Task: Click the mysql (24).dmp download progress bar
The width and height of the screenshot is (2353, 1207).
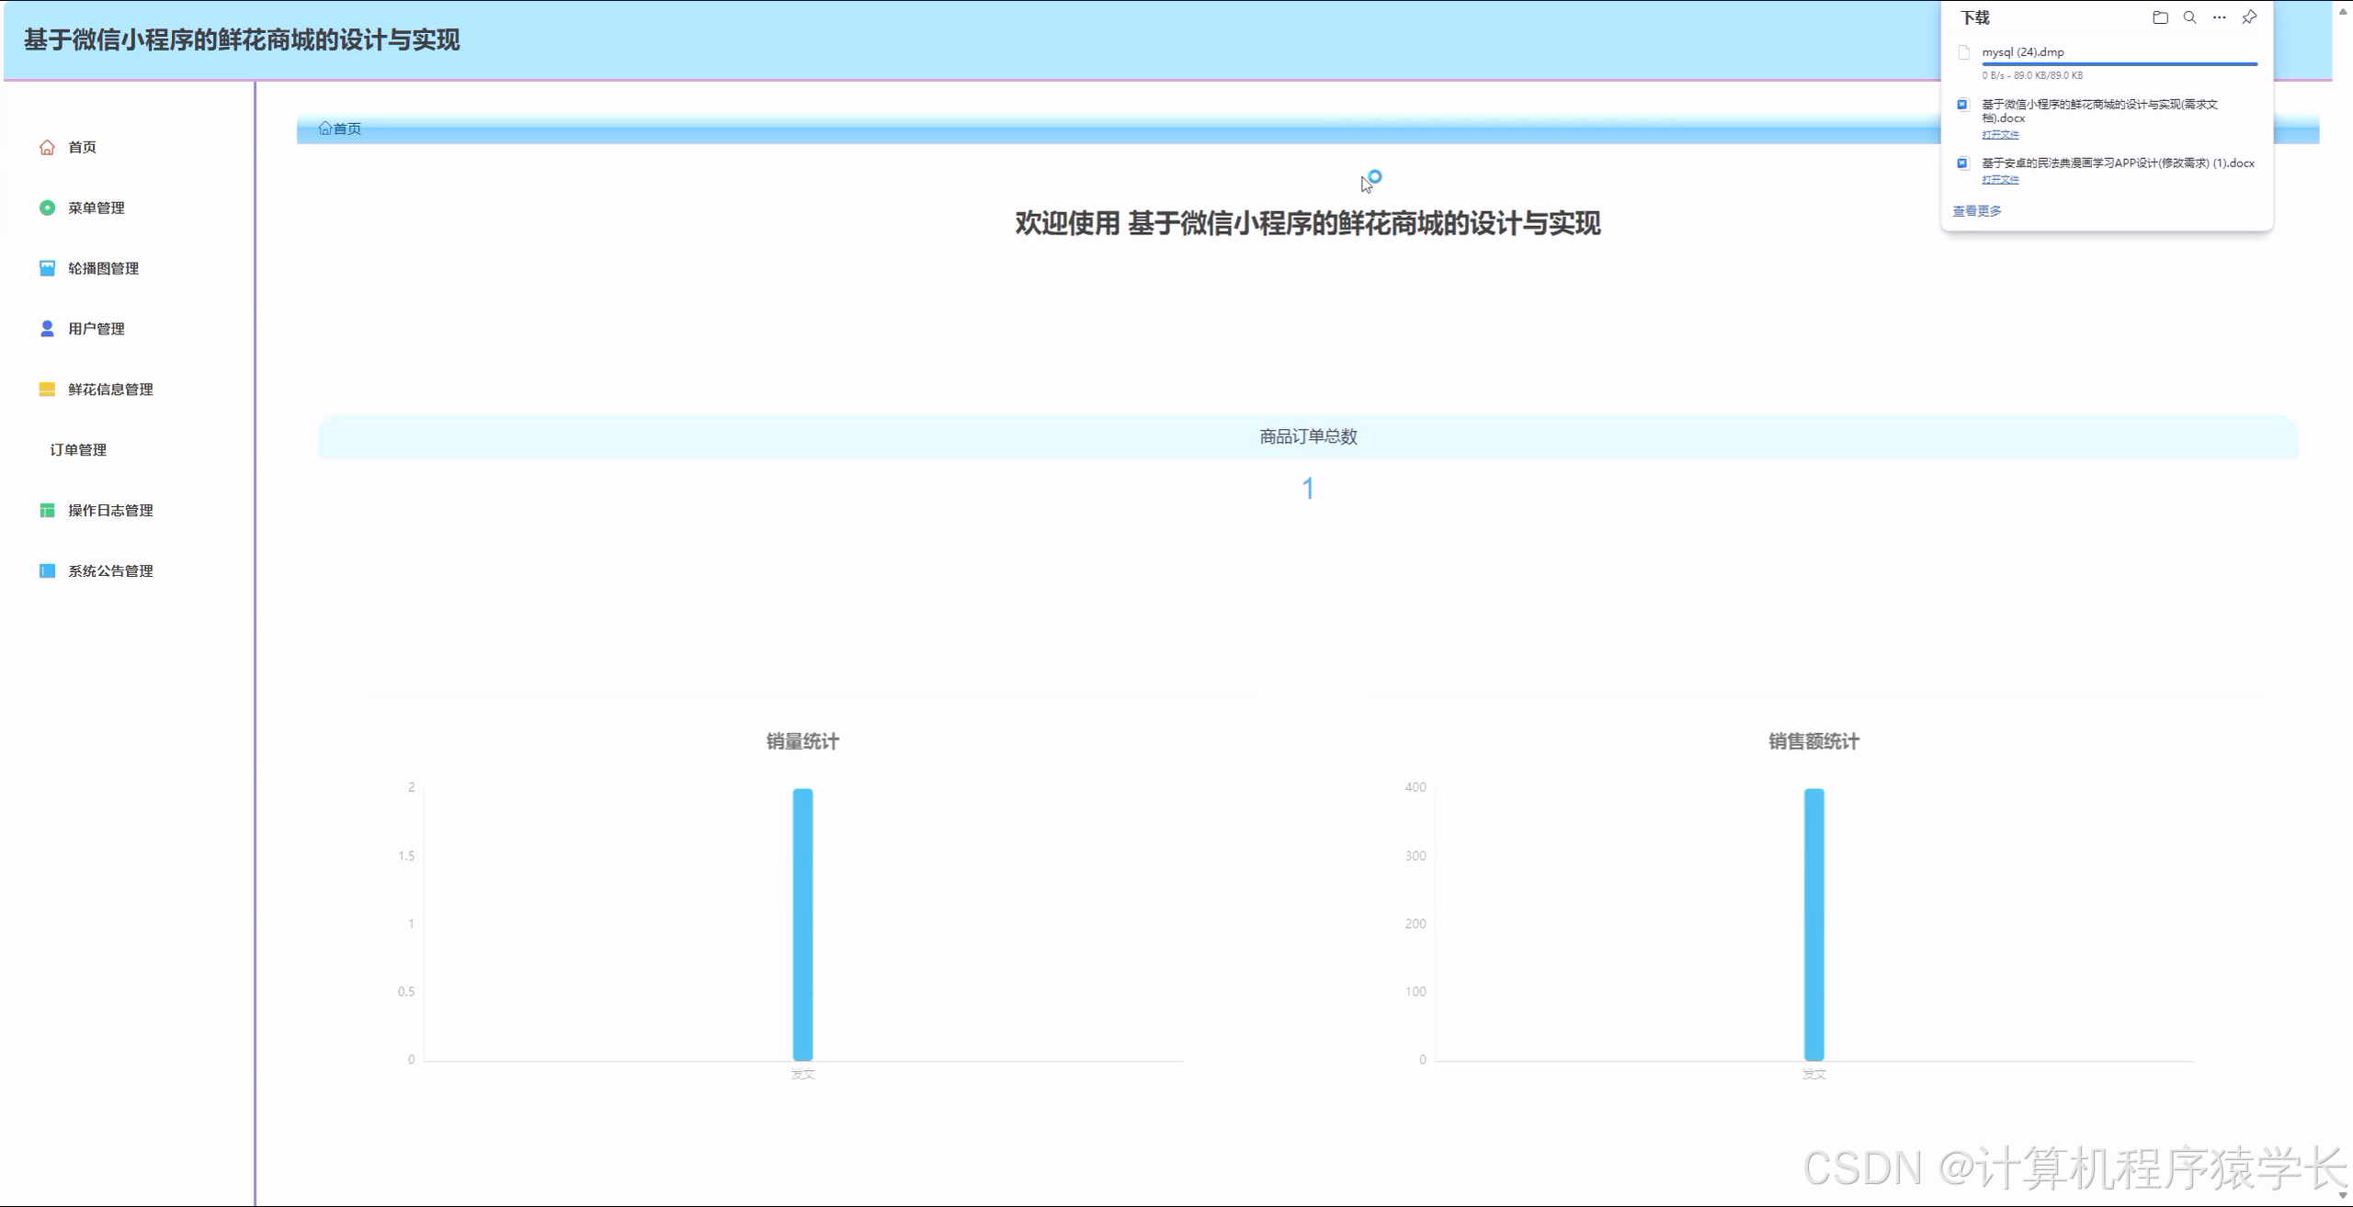Action: point(2119,64)
